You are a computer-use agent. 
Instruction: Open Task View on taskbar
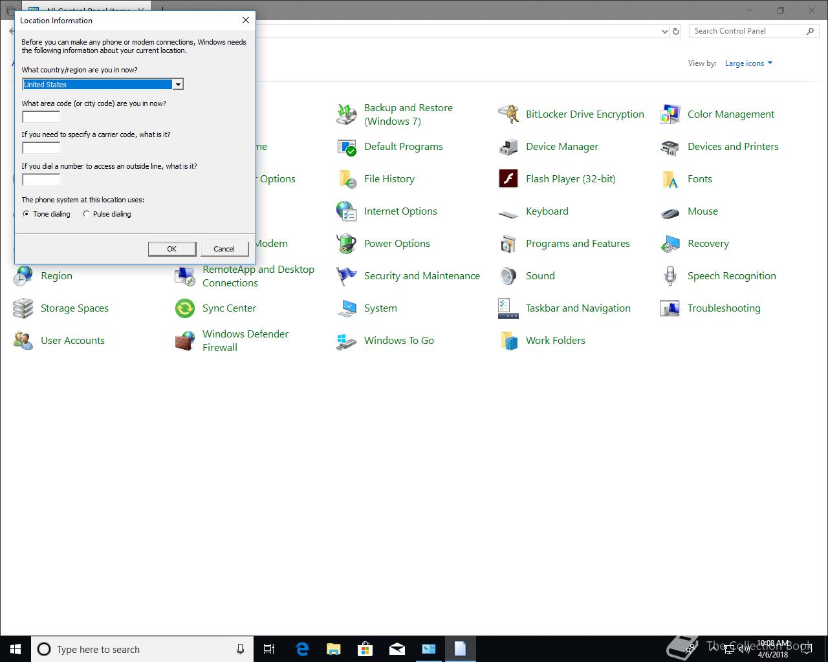point(269,649)
